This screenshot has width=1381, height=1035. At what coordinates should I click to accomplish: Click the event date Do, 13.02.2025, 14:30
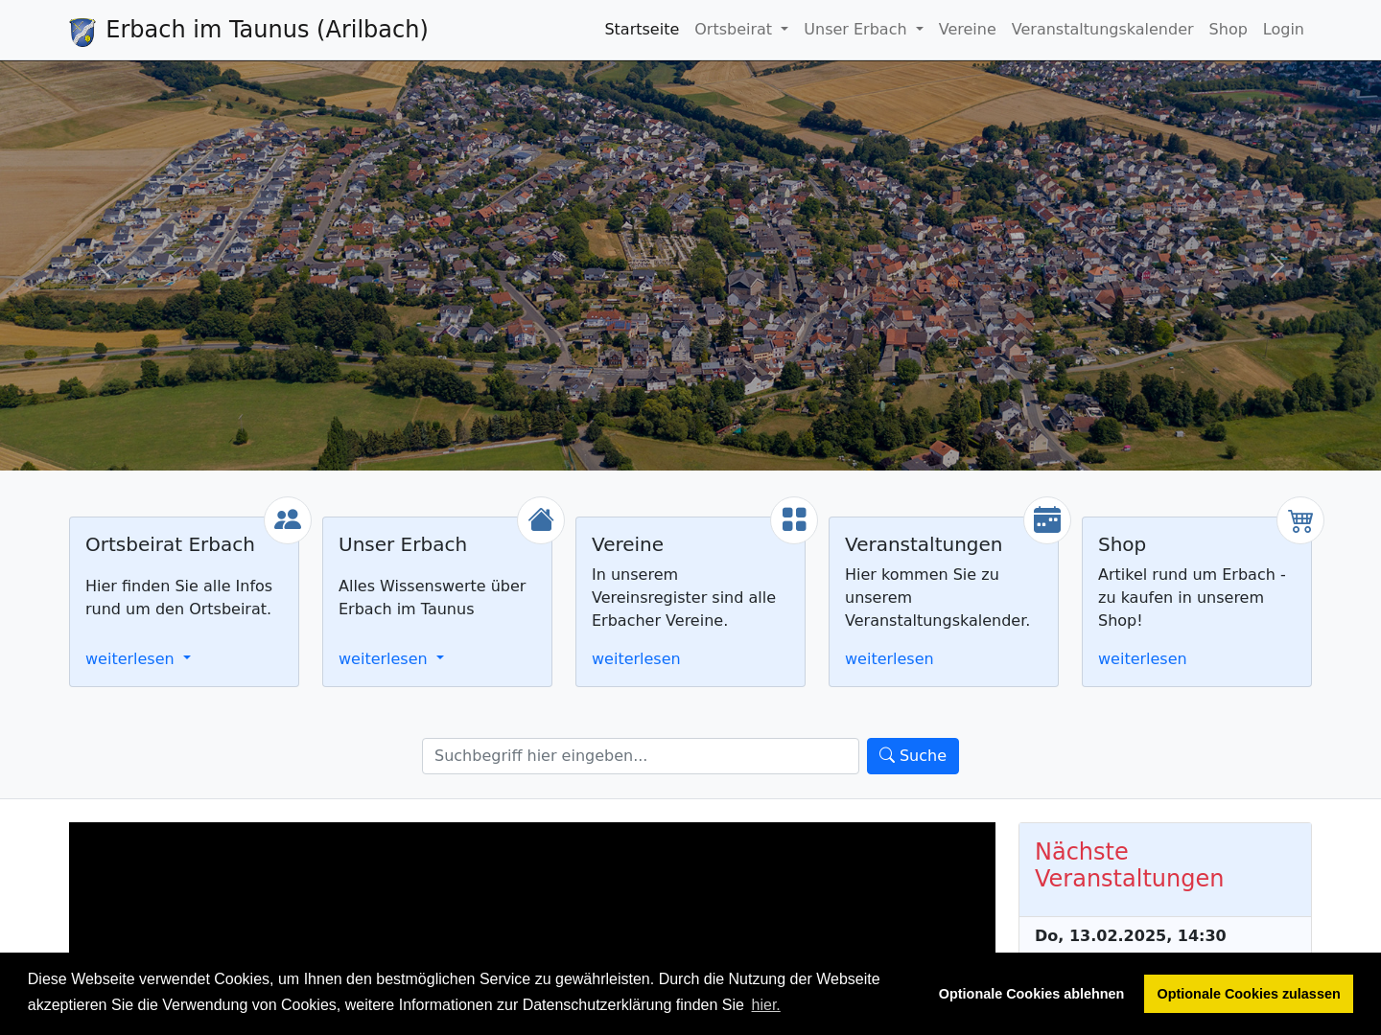[x=1130, y=935]
